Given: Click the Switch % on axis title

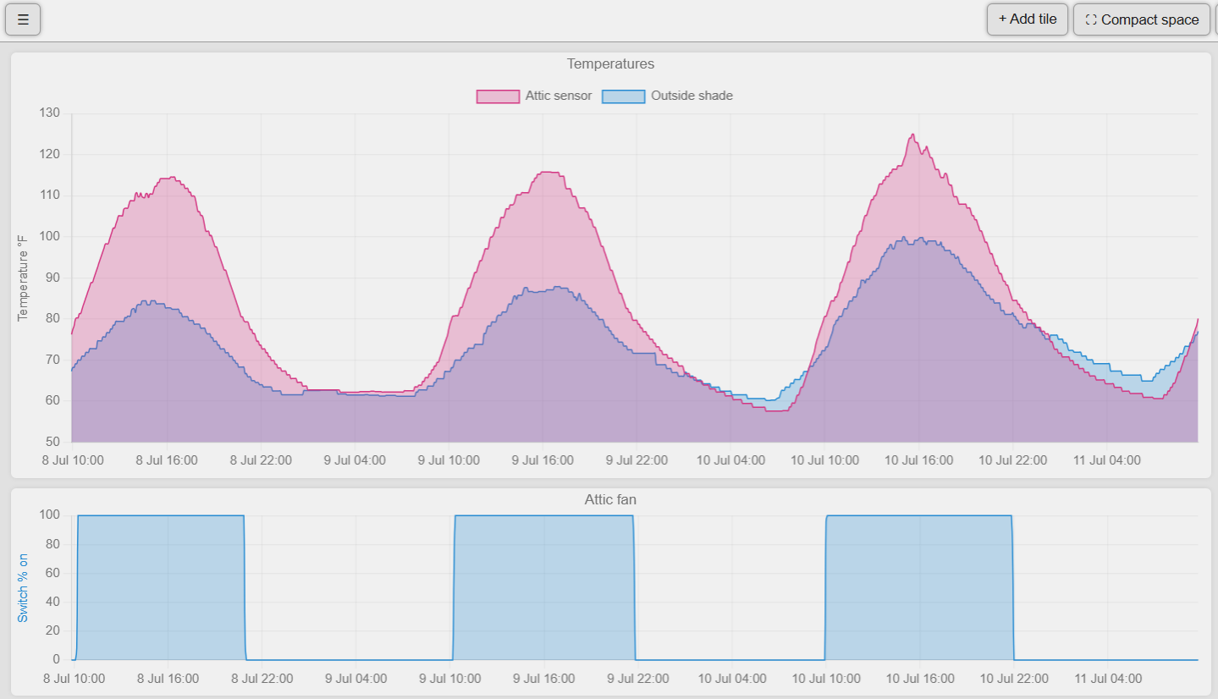Looking at the screenshot, I should pyautogui.click(x=23, y=587).
